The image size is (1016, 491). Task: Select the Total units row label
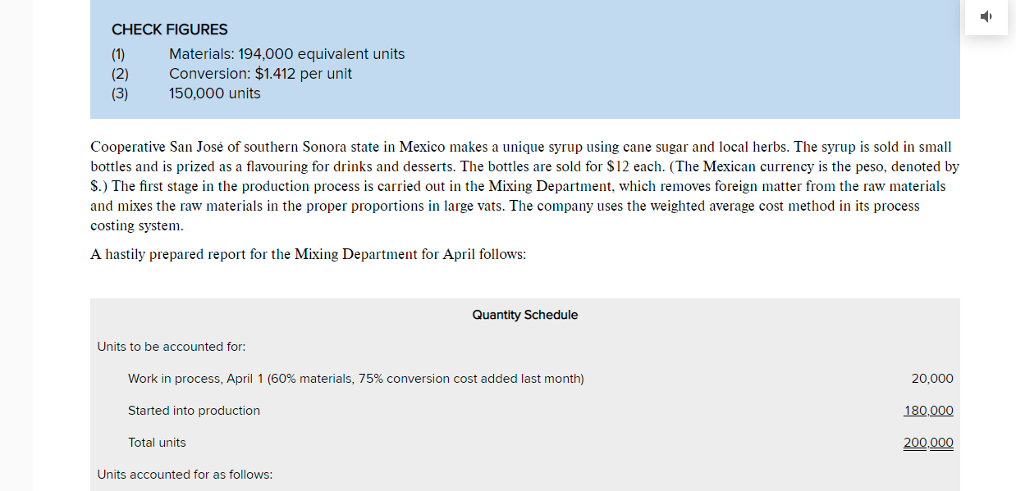click(x=157, y=442)
